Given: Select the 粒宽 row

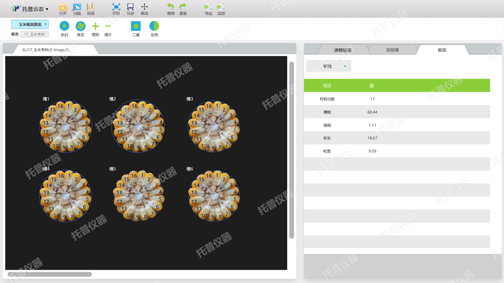Looking at the screenshot, I should click(x=397, y=151).
